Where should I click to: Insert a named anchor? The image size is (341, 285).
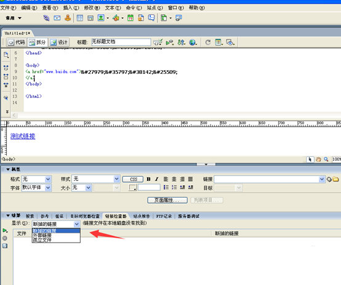(68, 18)
